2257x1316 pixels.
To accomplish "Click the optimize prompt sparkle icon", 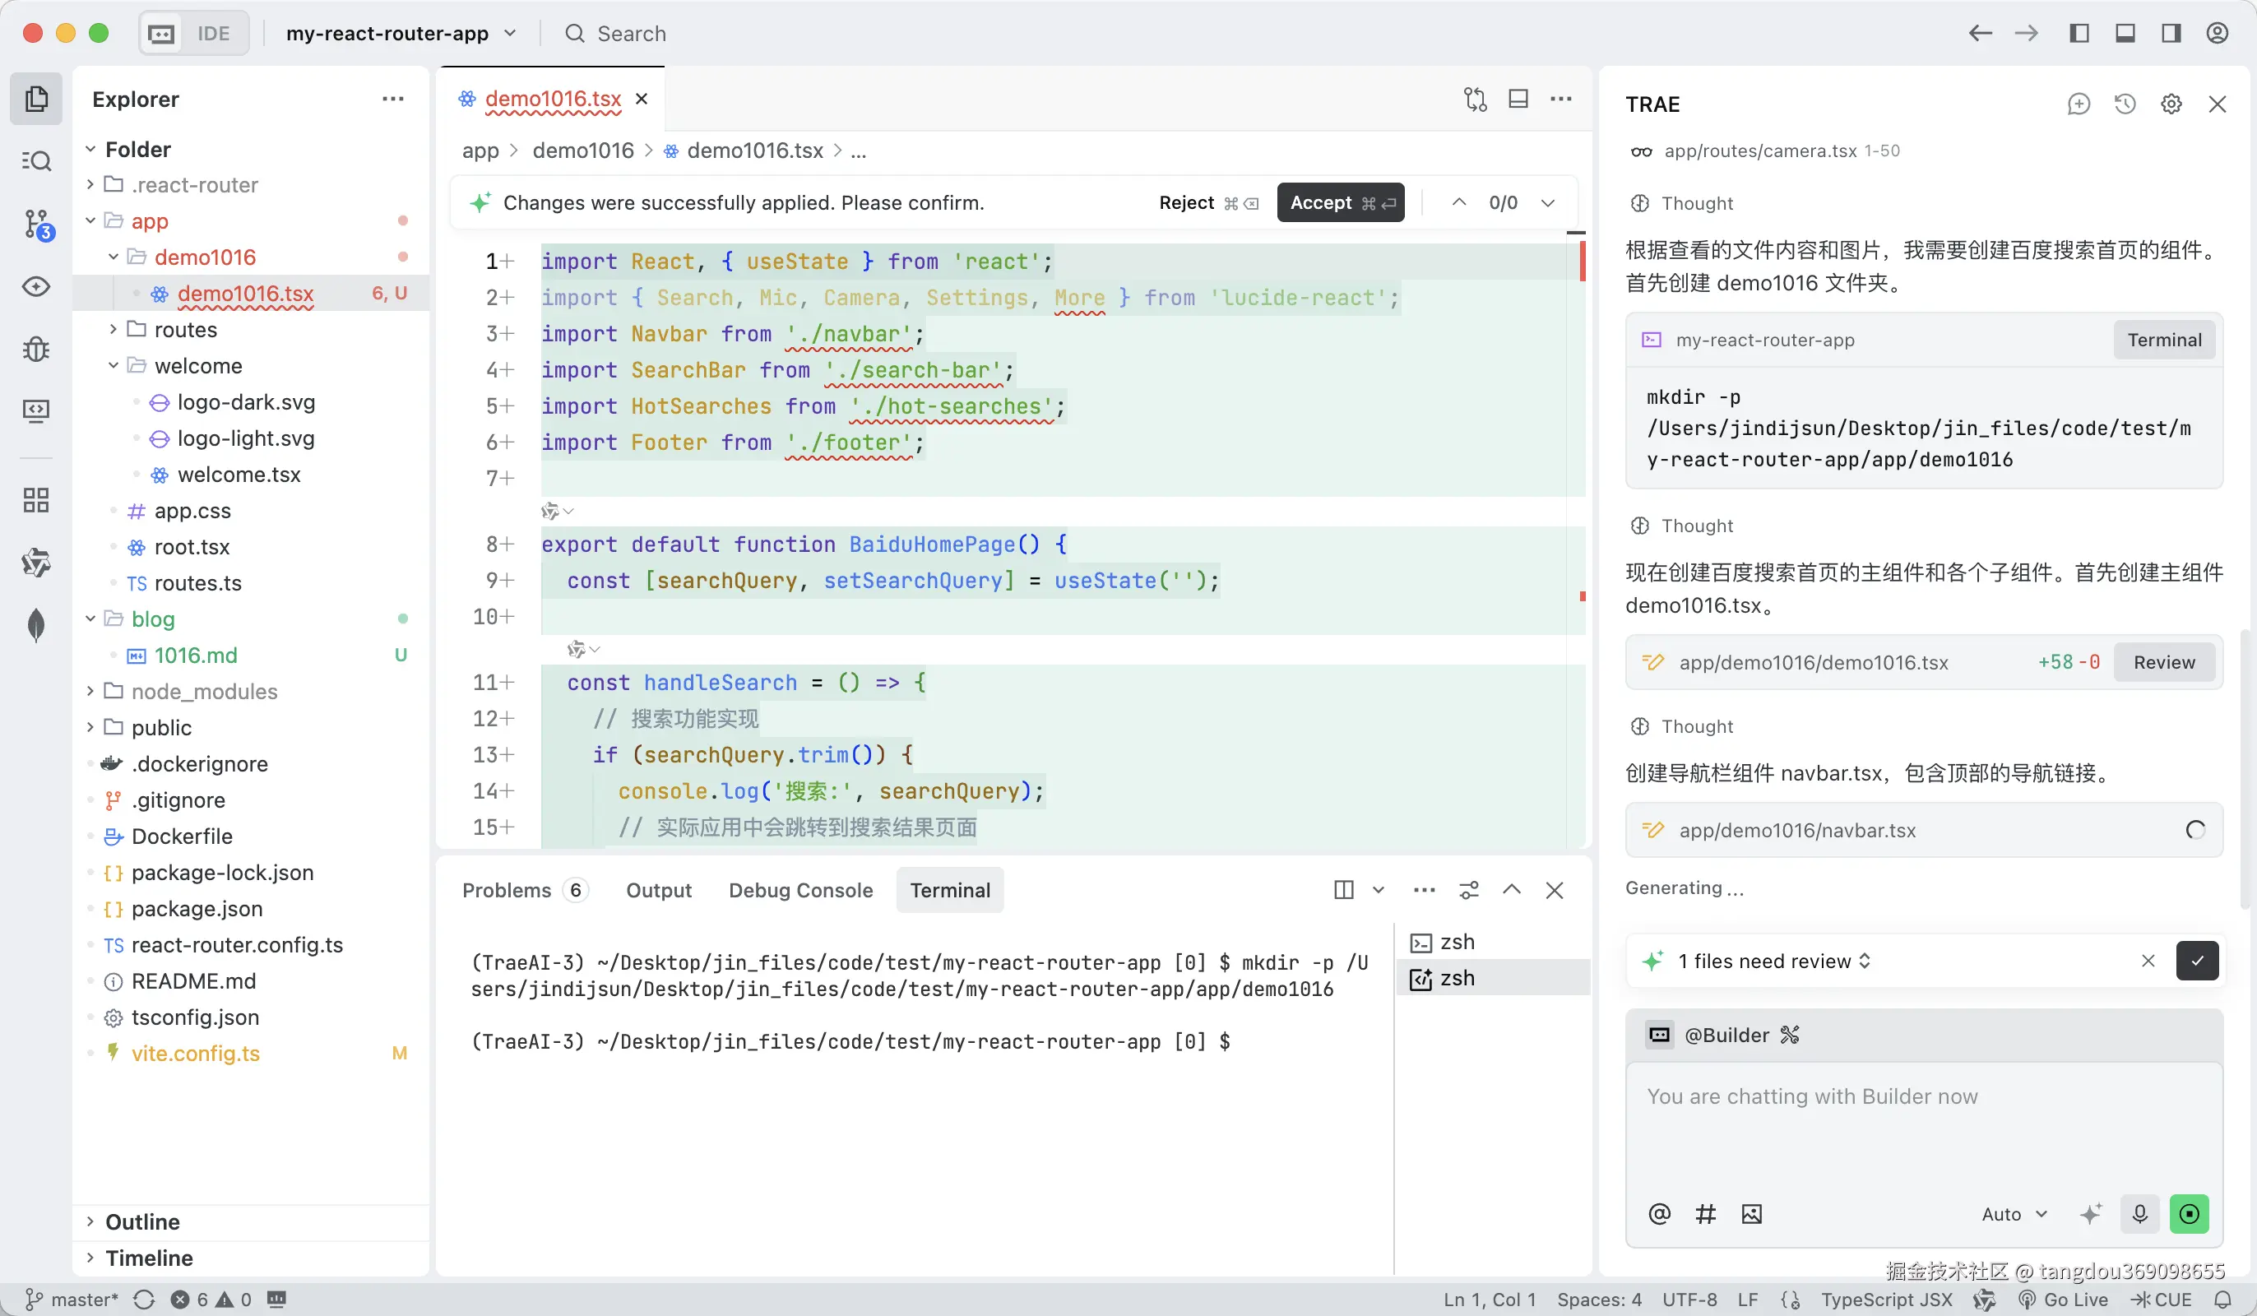I will 2090,1215.
